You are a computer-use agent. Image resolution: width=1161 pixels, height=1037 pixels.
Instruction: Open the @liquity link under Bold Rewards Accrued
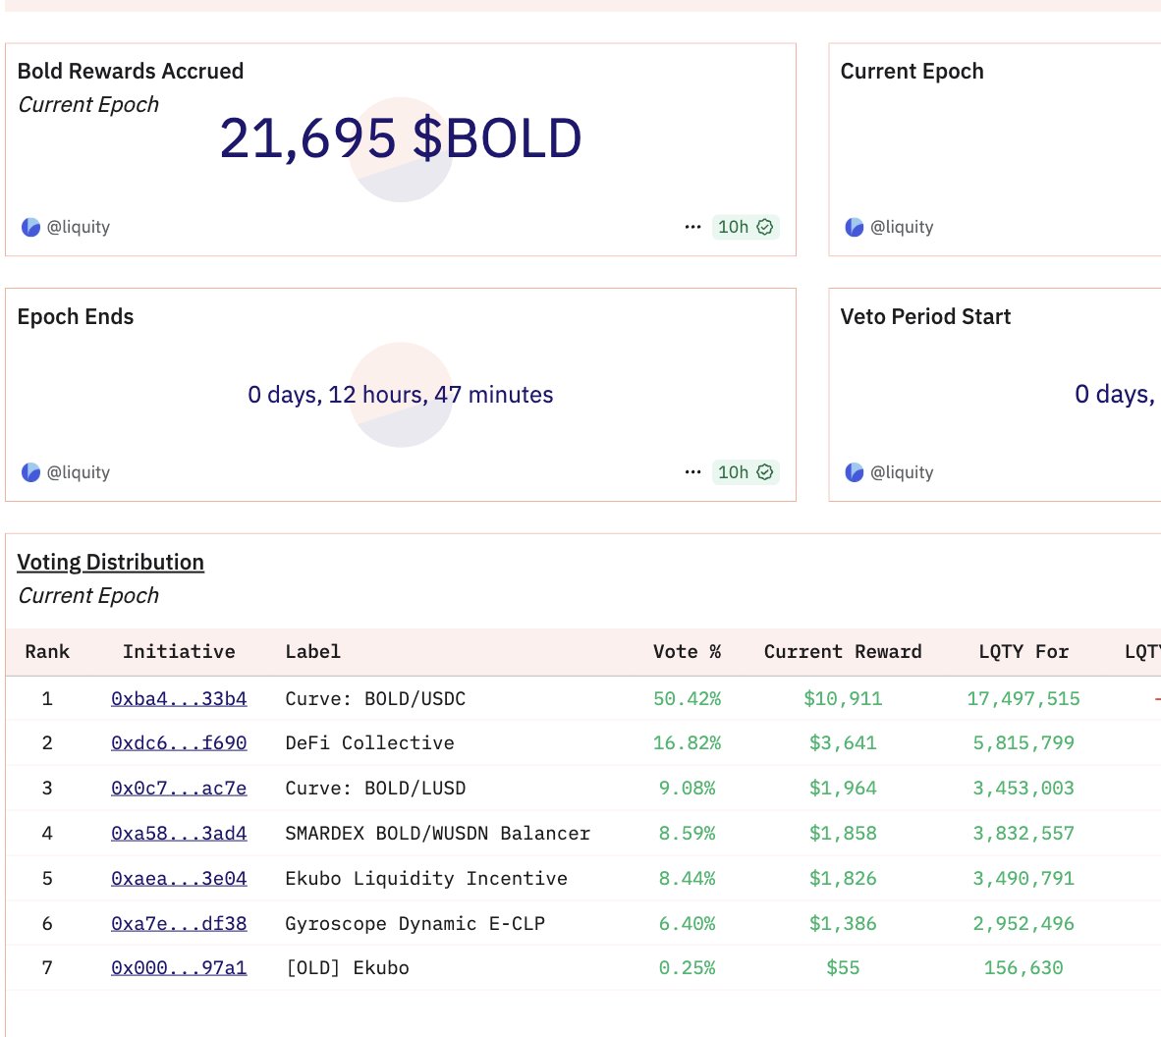[79, 227]
